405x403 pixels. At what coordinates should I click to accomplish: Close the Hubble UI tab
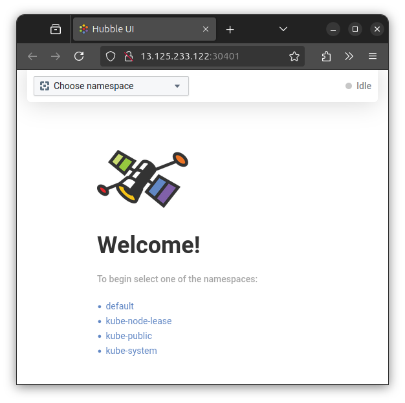pyautogui.click(x=206, y=29)
